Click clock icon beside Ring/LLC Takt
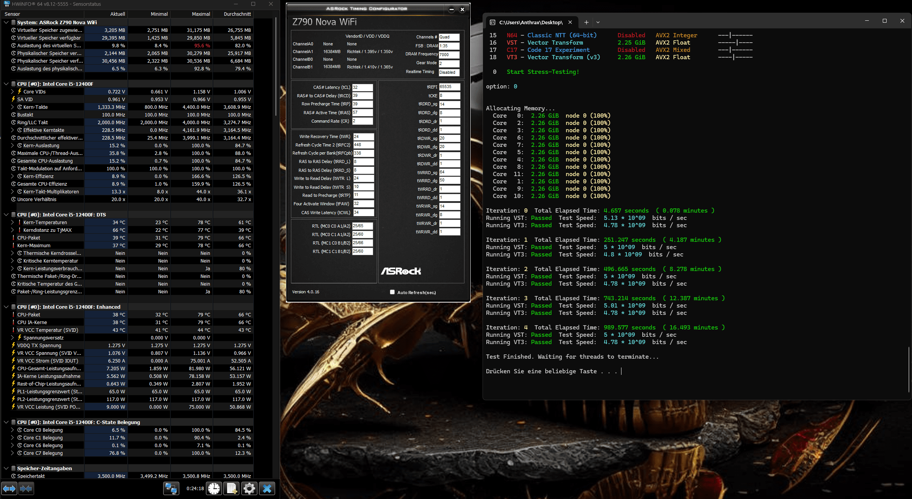 [13, 122]
